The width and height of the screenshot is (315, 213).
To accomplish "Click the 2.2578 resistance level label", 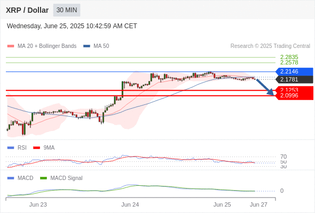I will pyautogui.click(x=289, y=62).
